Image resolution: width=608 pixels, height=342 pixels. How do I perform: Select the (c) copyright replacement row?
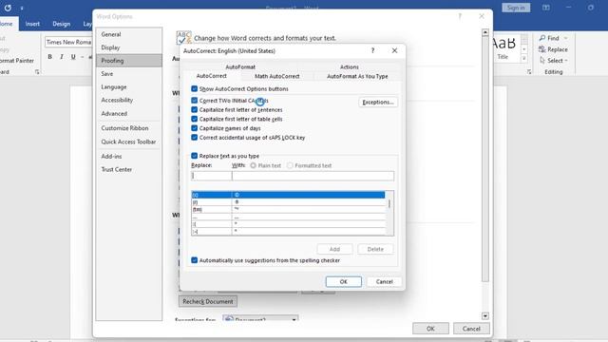point(288,195)
